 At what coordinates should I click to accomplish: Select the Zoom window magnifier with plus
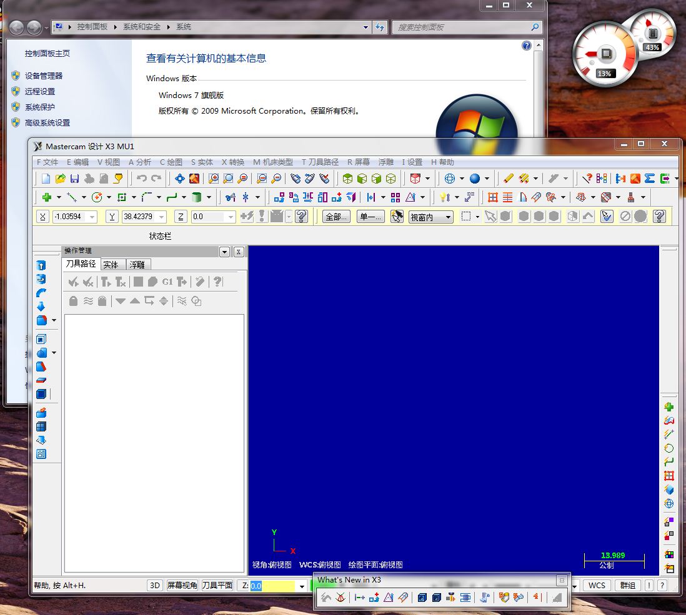coord(214,179)
